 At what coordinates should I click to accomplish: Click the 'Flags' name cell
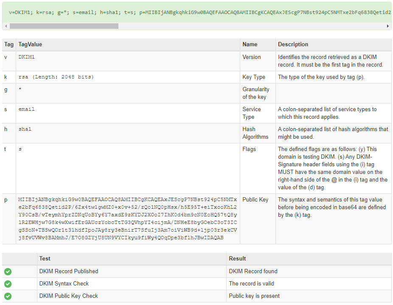click(x=249, y=149)
